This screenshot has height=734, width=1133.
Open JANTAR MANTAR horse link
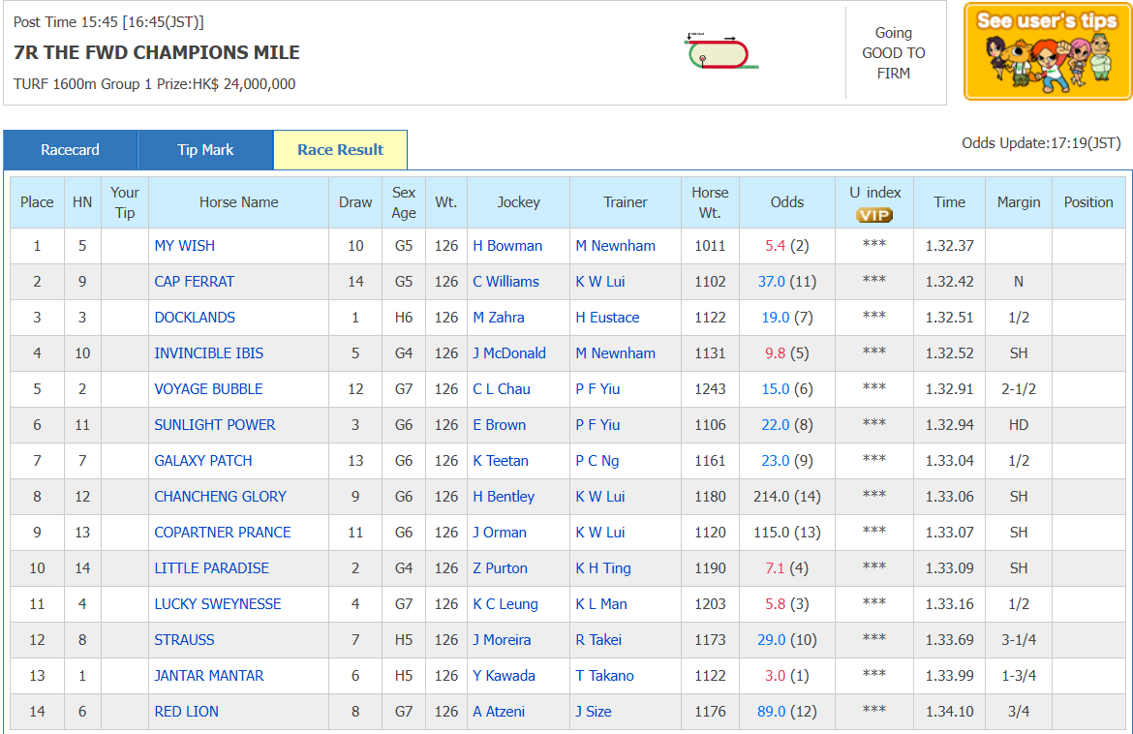click(x=209, y=676)
